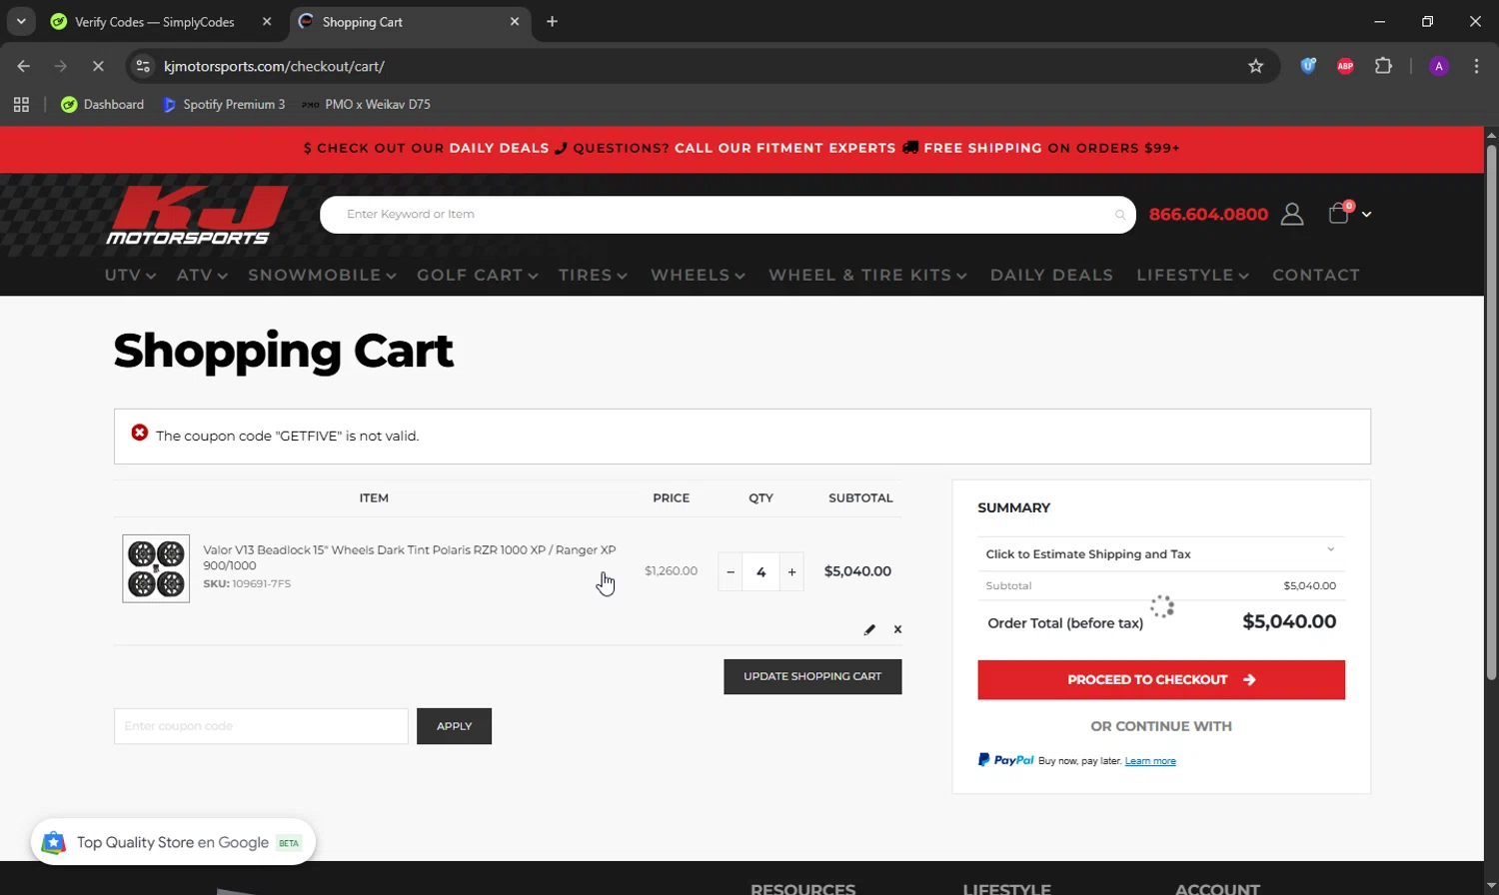Open PayPal Learn more link
This screenshot has width=1499, height=895.
pyautogui.click(x=1150, y=761)
